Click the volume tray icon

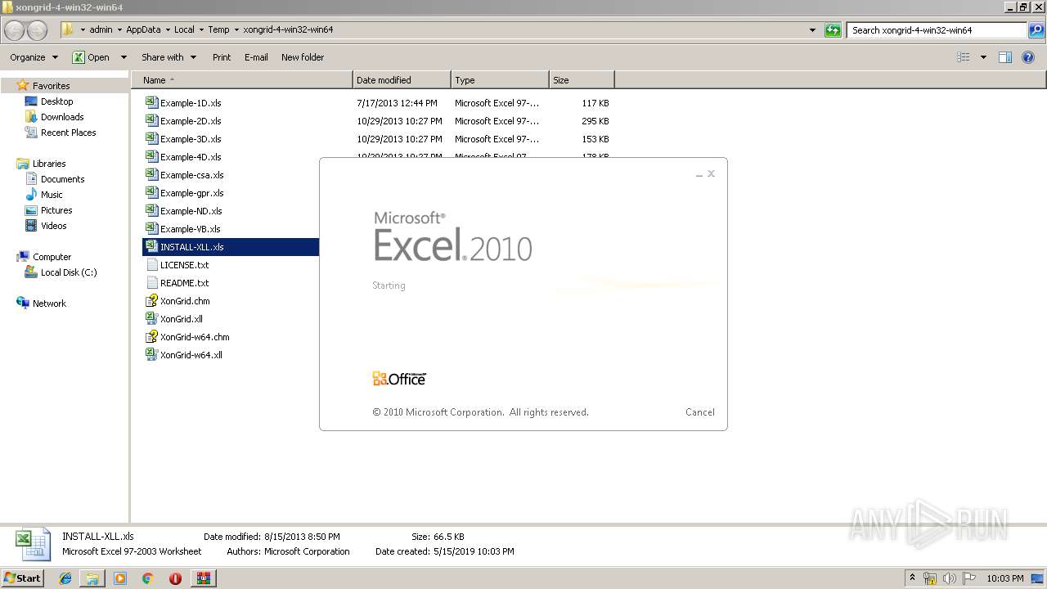click(950, 578)
